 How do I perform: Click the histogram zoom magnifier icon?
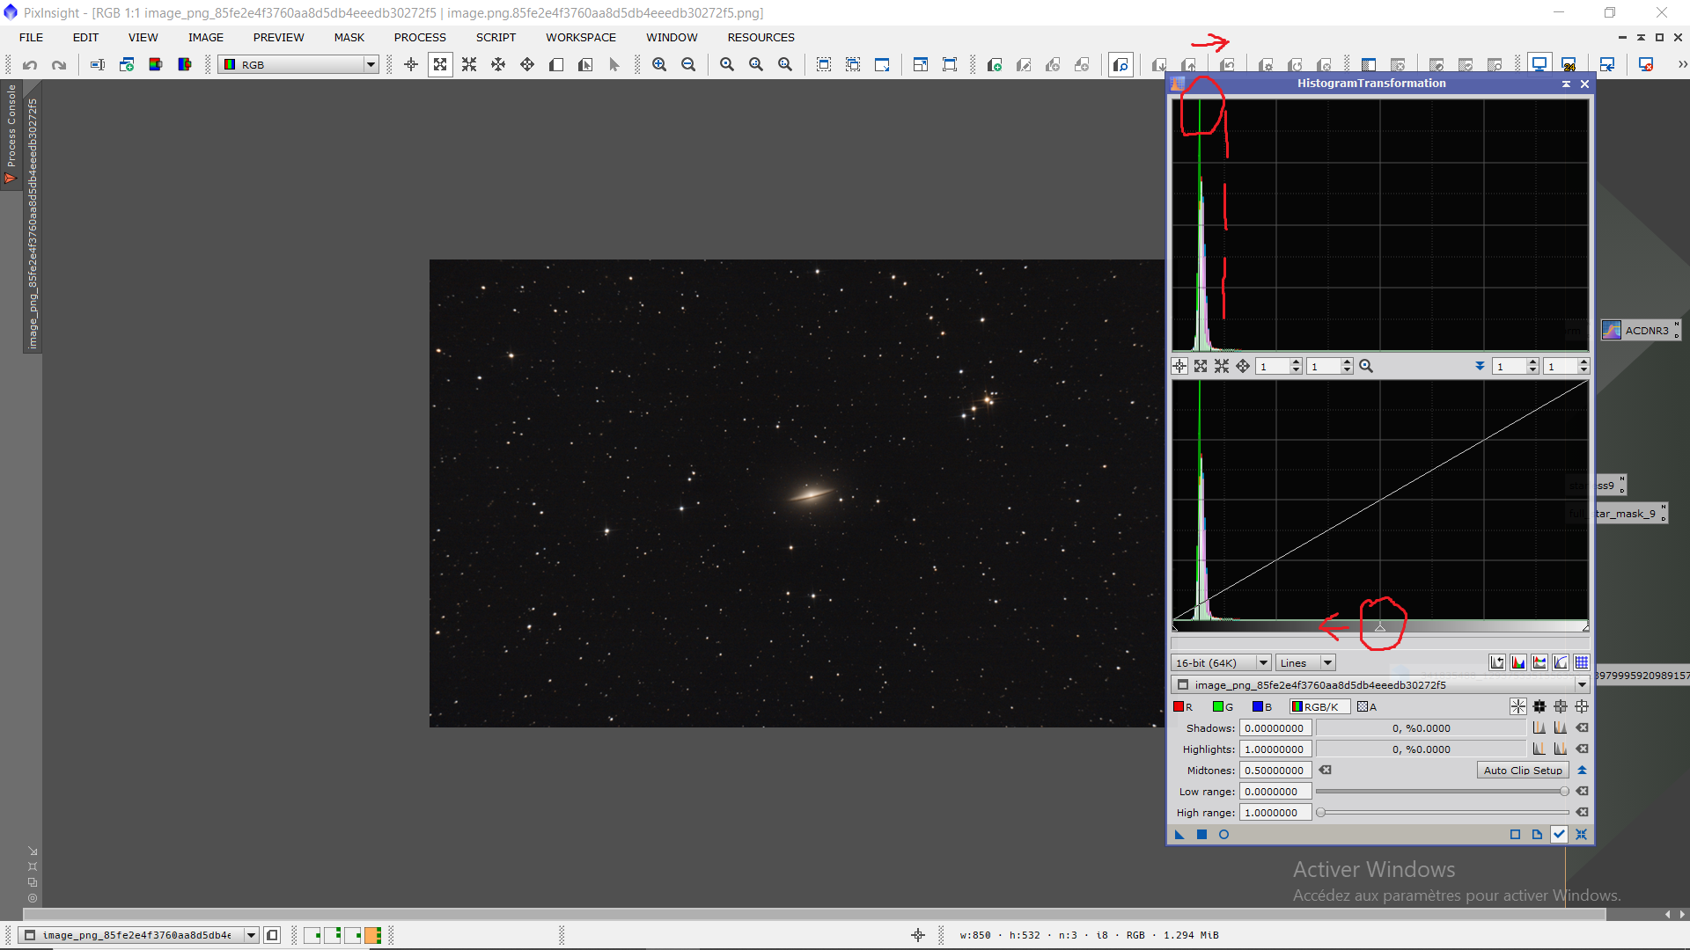click(1366, 366)
